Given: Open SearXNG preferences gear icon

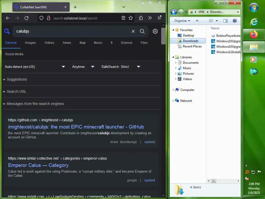Looking at the screenshot, I should tap(155, 31).
